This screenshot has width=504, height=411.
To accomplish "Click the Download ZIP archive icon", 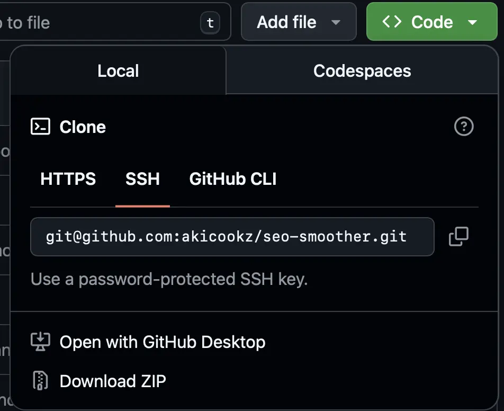I will tap(41, 381).
